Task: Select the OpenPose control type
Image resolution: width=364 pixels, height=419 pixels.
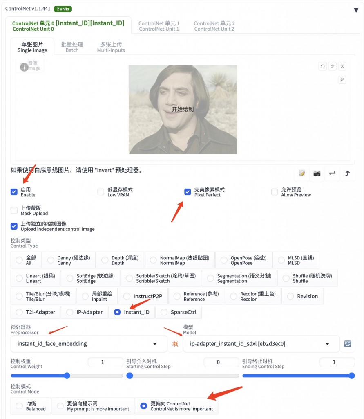Action: click(x=243, y=260)
